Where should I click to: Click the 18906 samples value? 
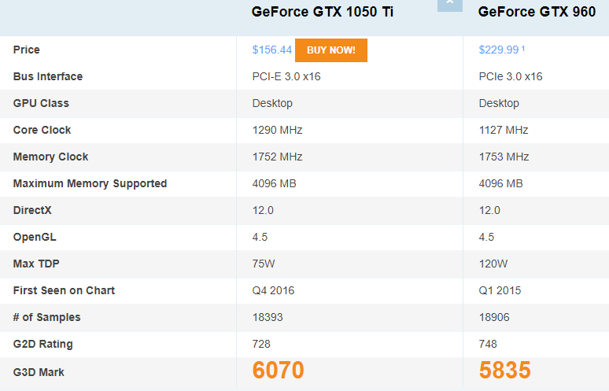coord(495,317)
